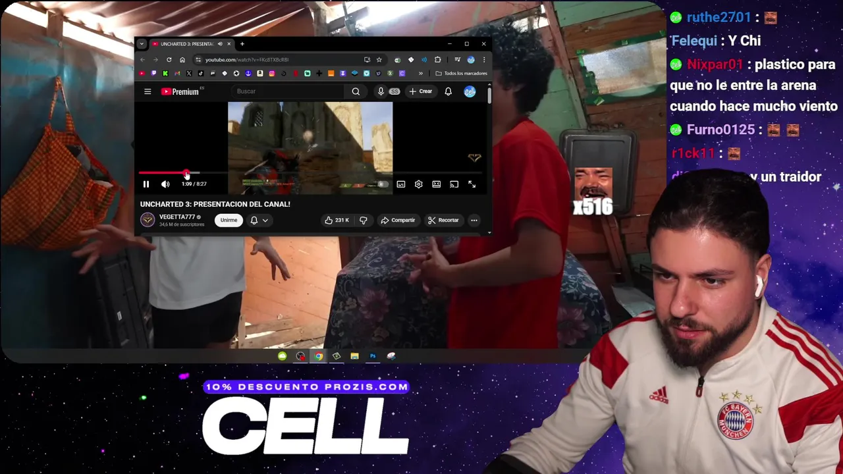Open the Chrome extensions puzzle icon
Viewport: 843px width, 474px height.
tap(437, 60)
